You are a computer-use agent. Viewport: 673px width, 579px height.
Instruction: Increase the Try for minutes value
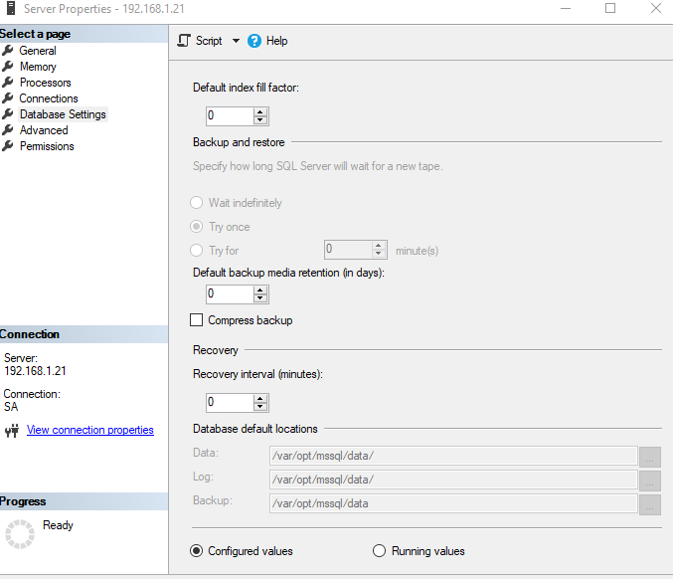pos(378,246)
